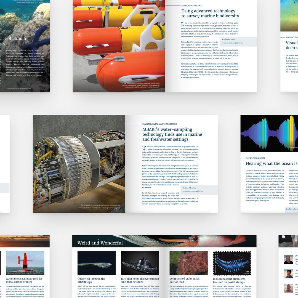Select the red Saildrone sailboat photo
The image size is (298, 298).
(x=25, y=263)
